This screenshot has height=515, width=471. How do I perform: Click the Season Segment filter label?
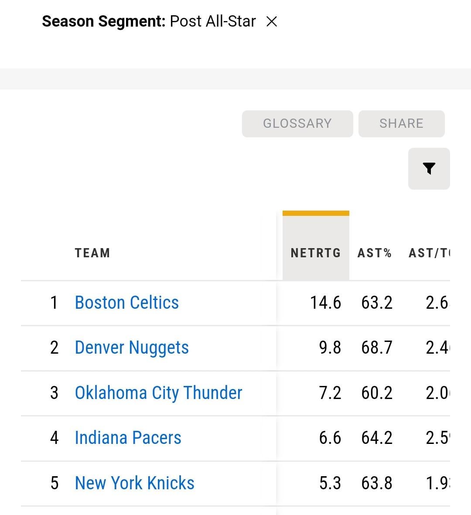[x=104, y=22]
